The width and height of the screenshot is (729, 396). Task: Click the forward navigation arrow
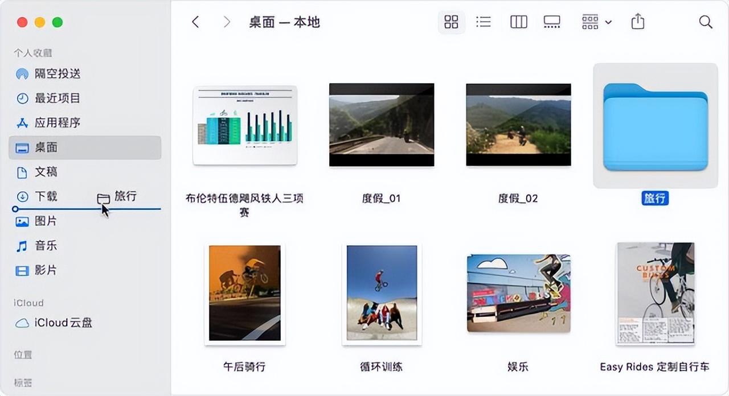(226, 22)
